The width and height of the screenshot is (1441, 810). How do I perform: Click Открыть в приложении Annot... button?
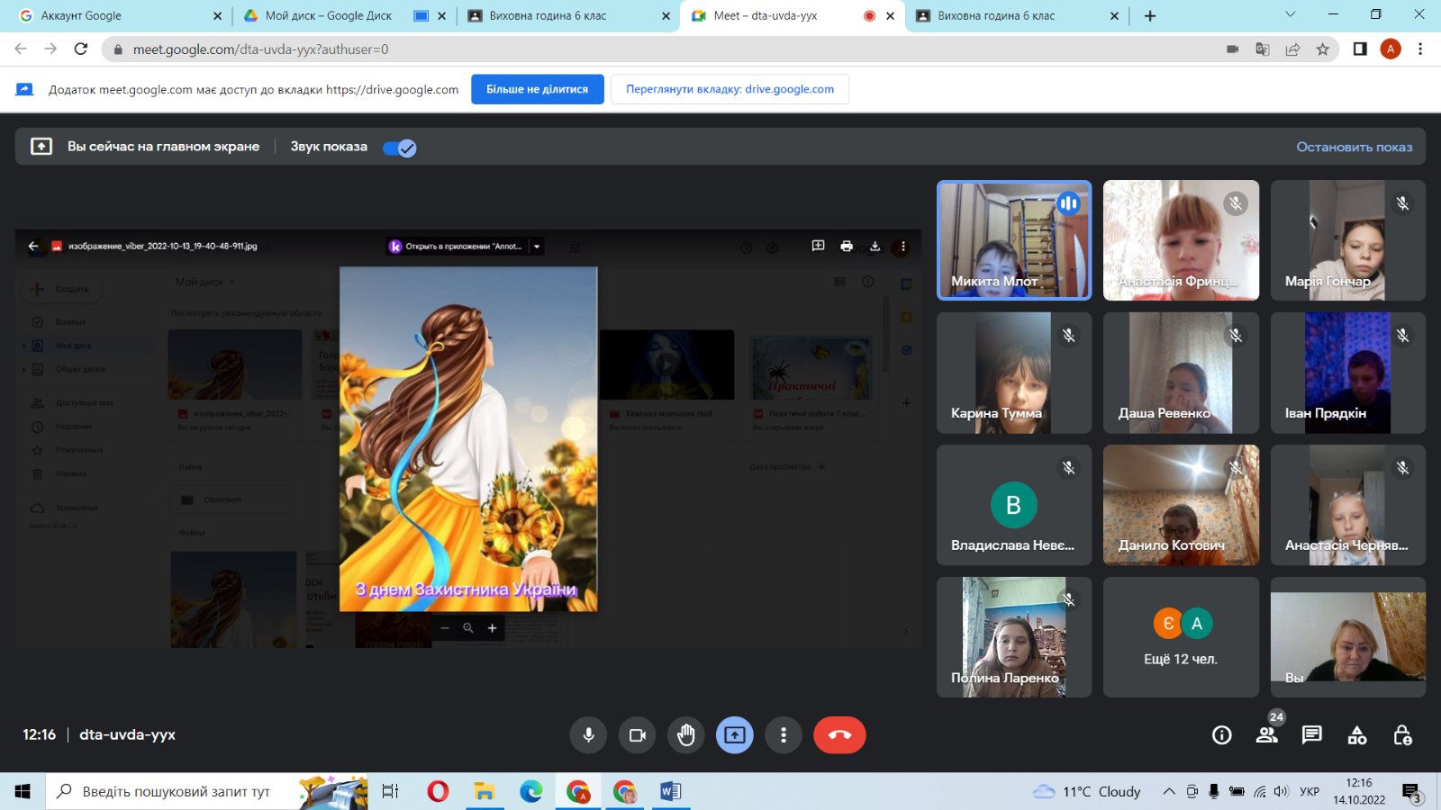[x=458, y=246]
